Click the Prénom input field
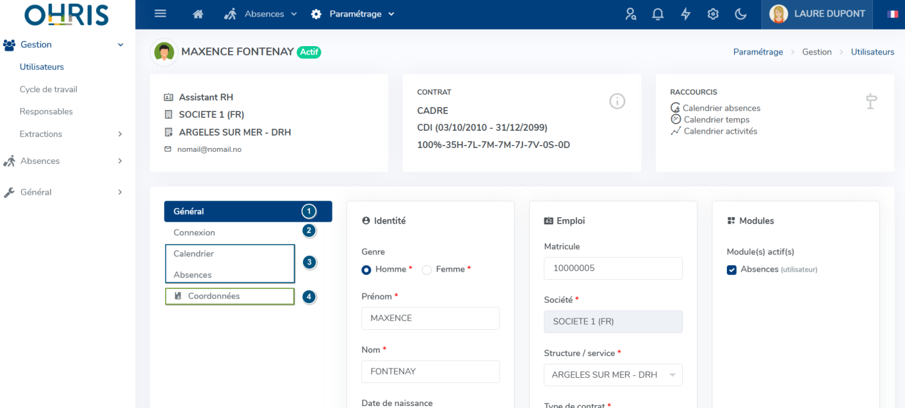 pos(430,318)
